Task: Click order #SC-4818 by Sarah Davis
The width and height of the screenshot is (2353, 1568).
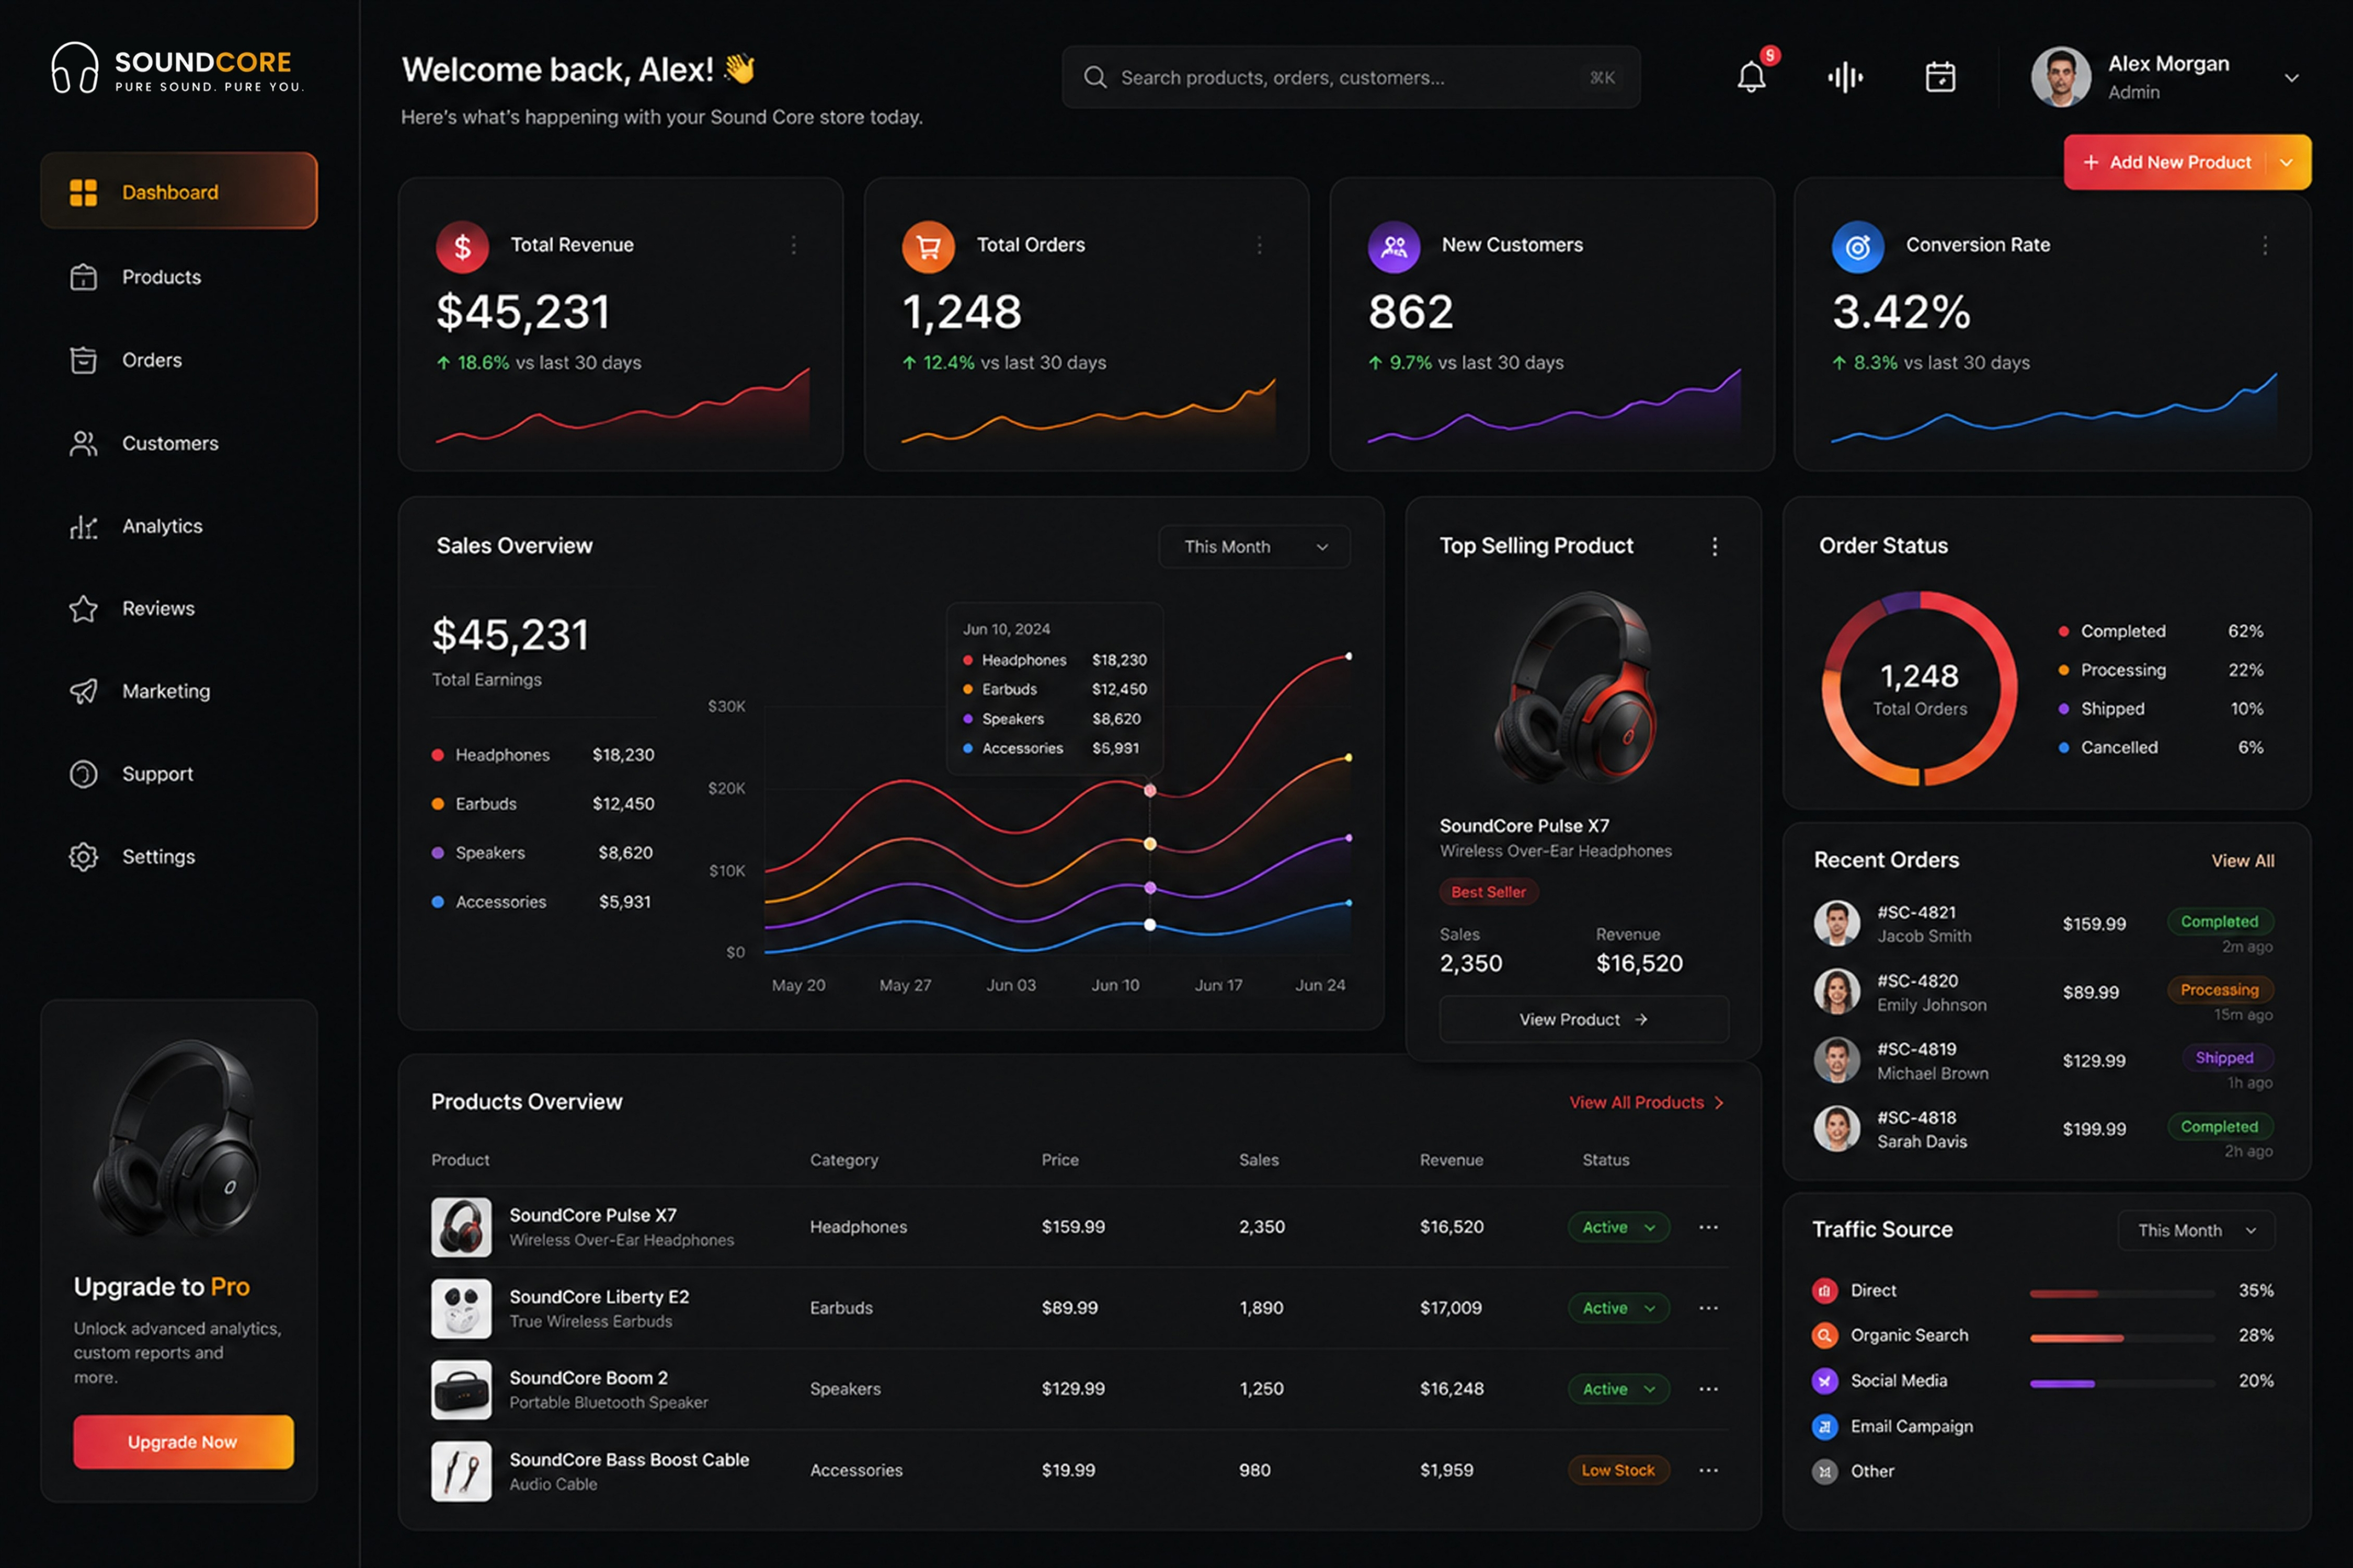Action: coord(2044,1129)
